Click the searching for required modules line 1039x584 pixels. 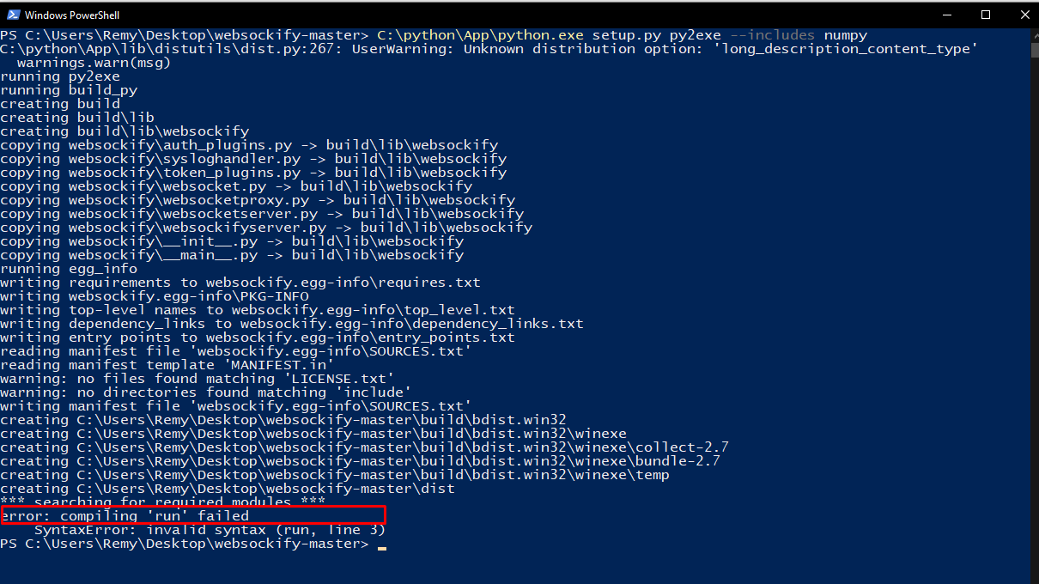coord(163,502)
